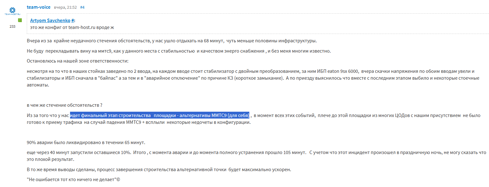This screenshot has height=187, width=489.
Task: Click quoted text about team-host.ru config
Action: pos(72,27)
